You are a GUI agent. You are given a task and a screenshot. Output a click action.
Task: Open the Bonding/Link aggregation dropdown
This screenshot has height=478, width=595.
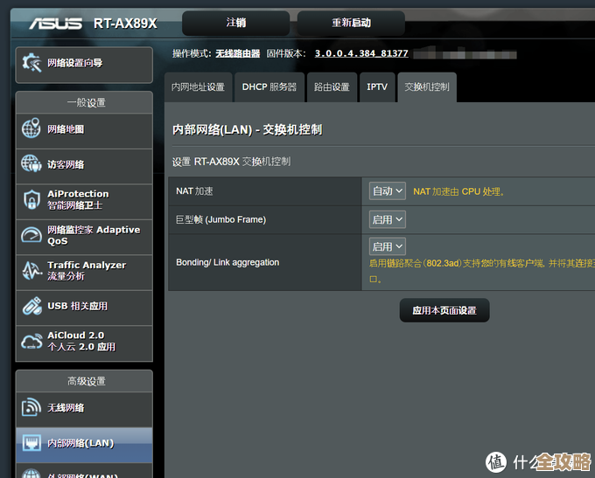click(x=387, y=247)
